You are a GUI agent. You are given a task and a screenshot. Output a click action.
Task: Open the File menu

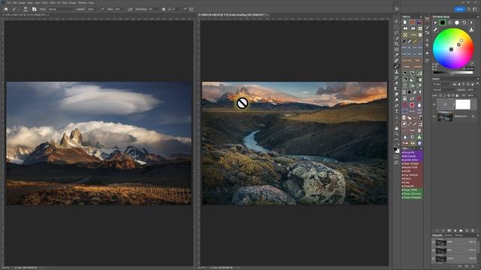click(x=9, y=3)
